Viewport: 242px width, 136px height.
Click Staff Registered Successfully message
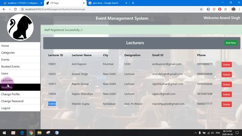pyautogui.click(x=63, y=30)
